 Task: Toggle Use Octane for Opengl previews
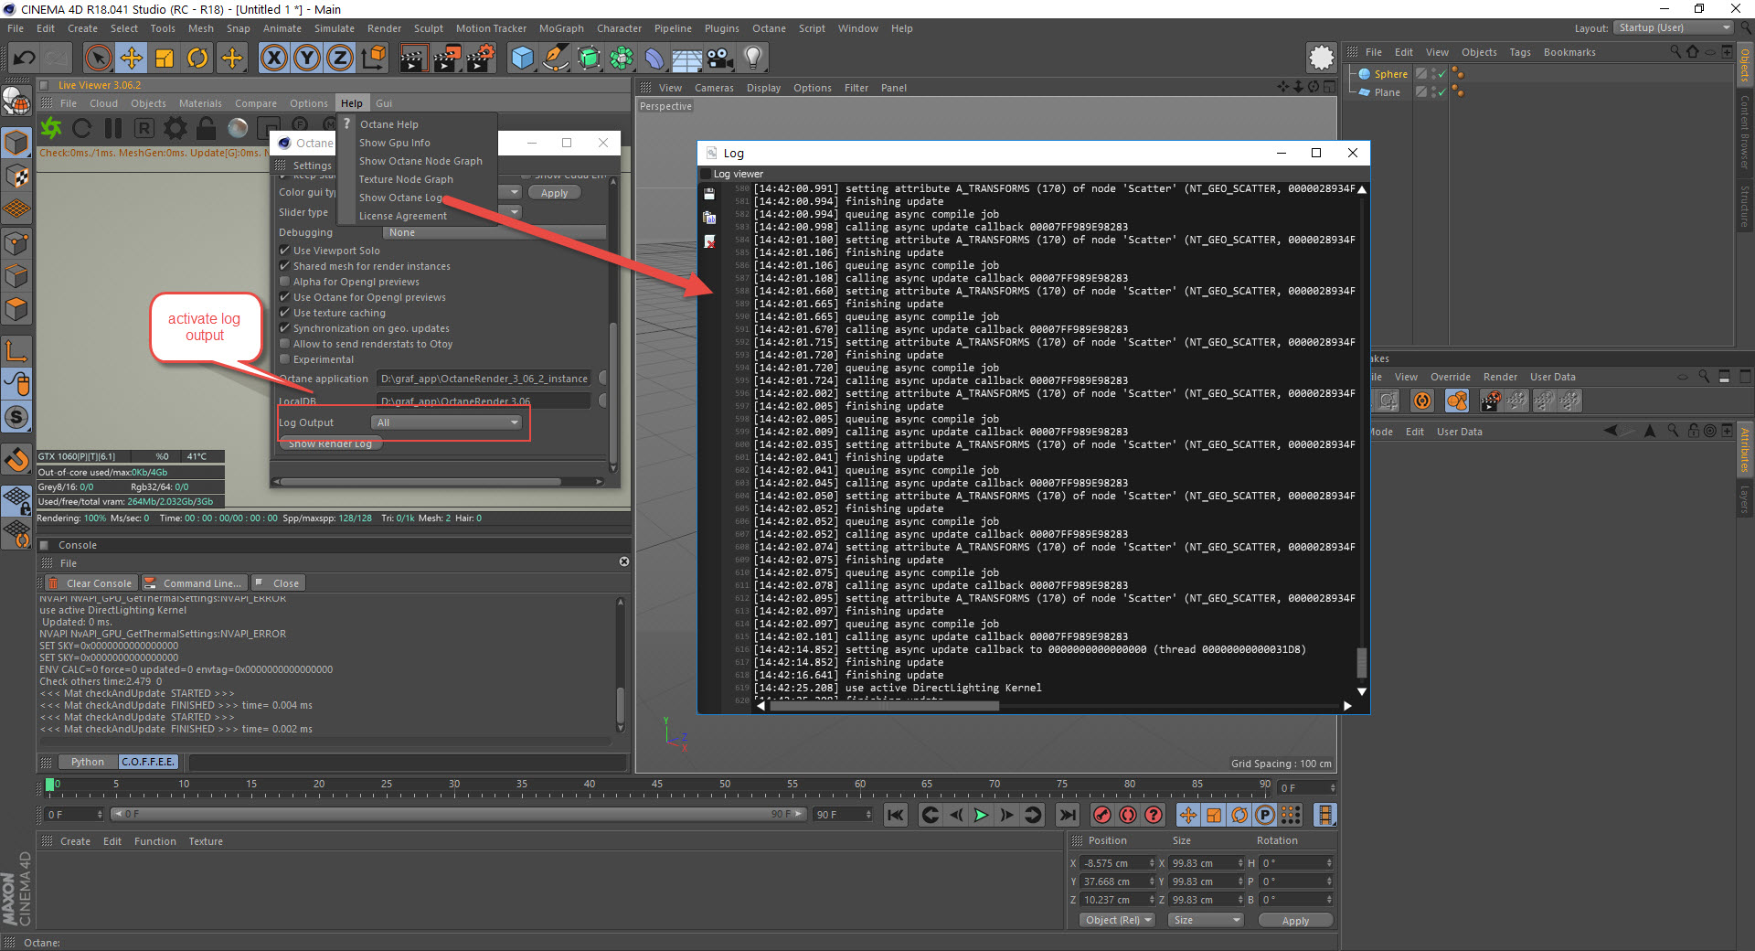tap(284, 297)
